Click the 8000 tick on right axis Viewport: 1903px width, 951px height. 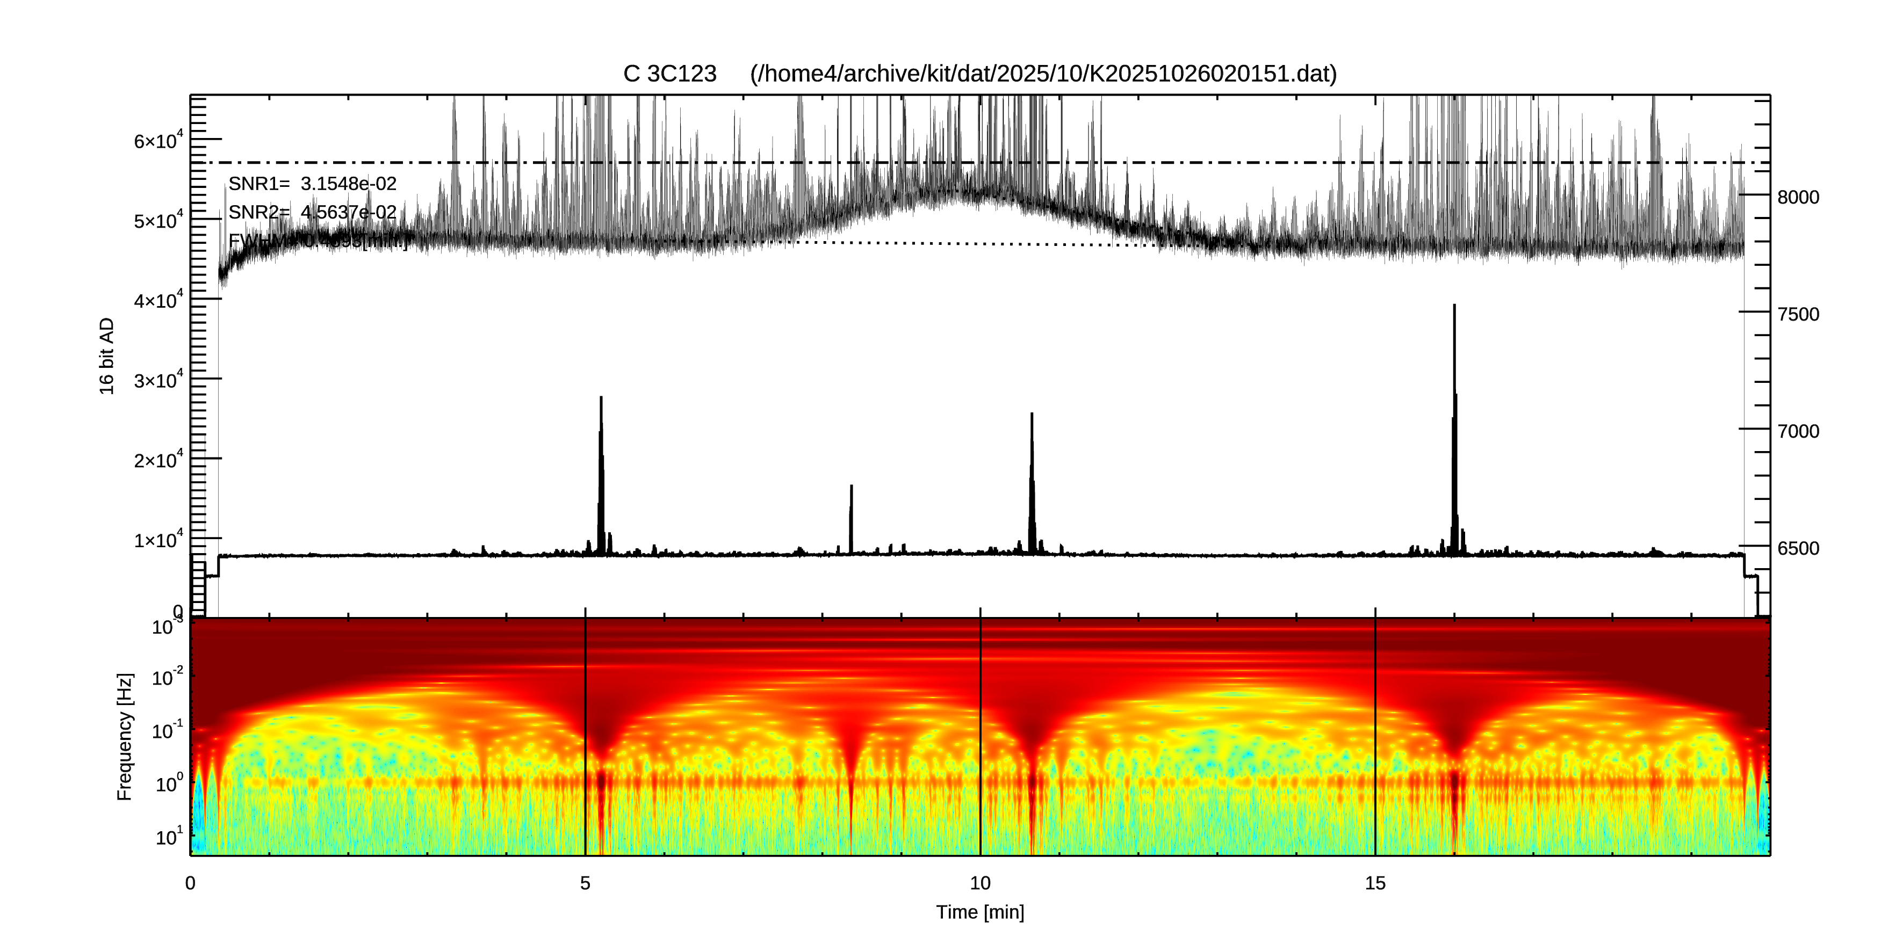coord(1797,197)
